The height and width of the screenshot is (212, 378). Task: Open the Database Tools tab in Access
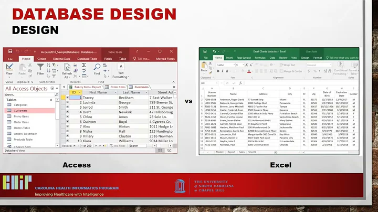click(x=87, y=59)
